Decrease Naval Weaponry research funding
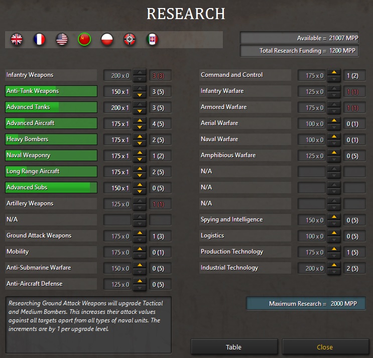 tap(140, 159)
